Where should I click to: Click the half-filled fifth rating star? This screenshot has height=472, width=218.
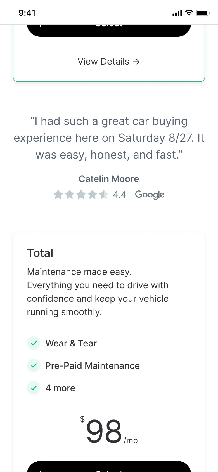(x=104, y=194)
